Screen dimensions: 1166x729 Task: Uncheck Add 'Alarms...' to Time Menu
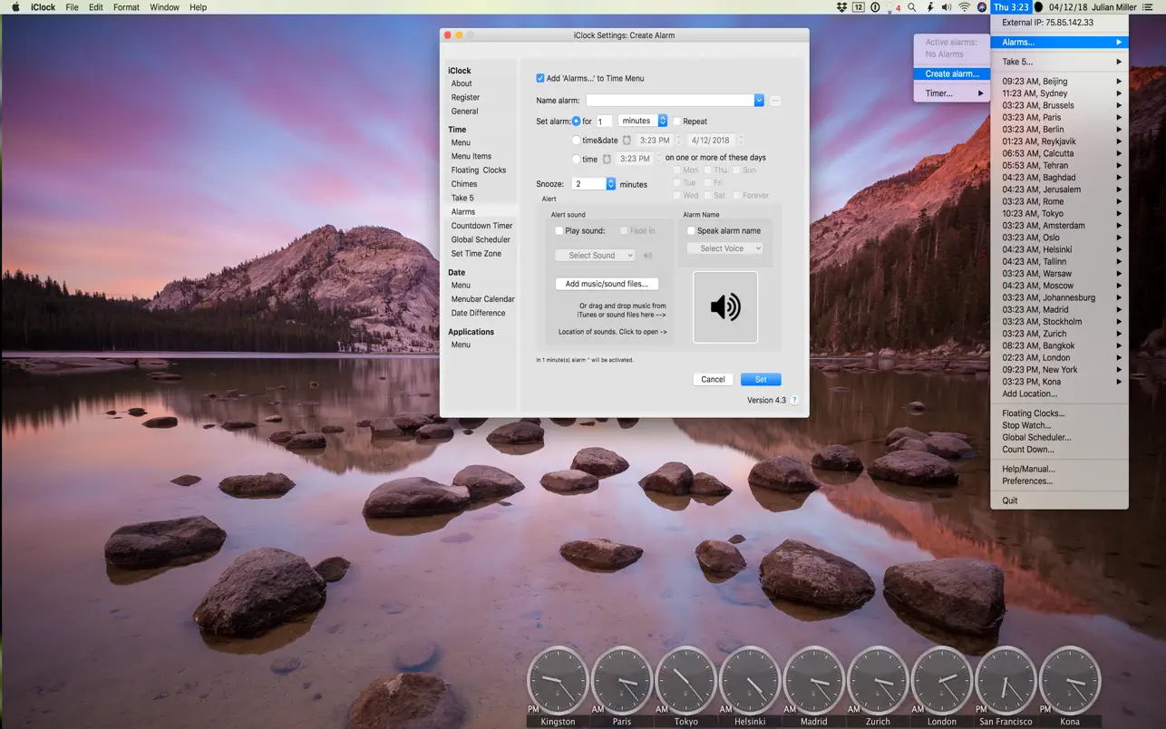pos(540,78)
